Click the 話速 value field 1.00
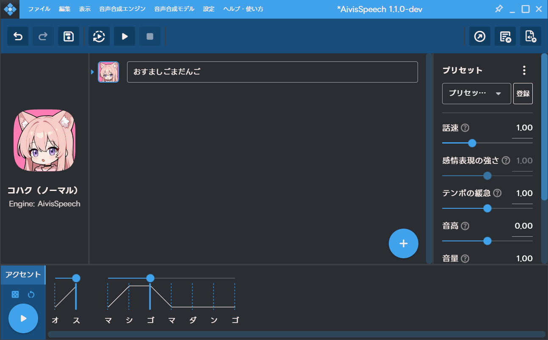This screenshot has width=548, height=340. click(523, 128)
